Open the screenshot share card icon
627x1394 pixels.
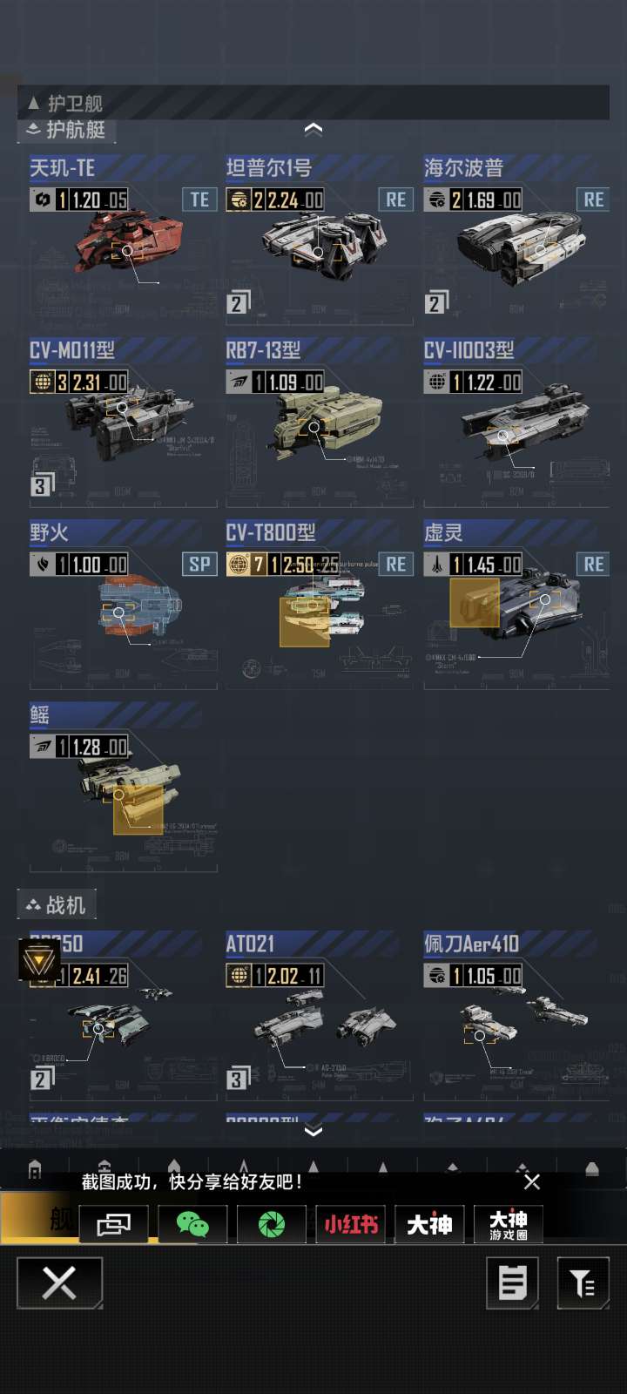pyautogui.click(x=114, y=1224)
